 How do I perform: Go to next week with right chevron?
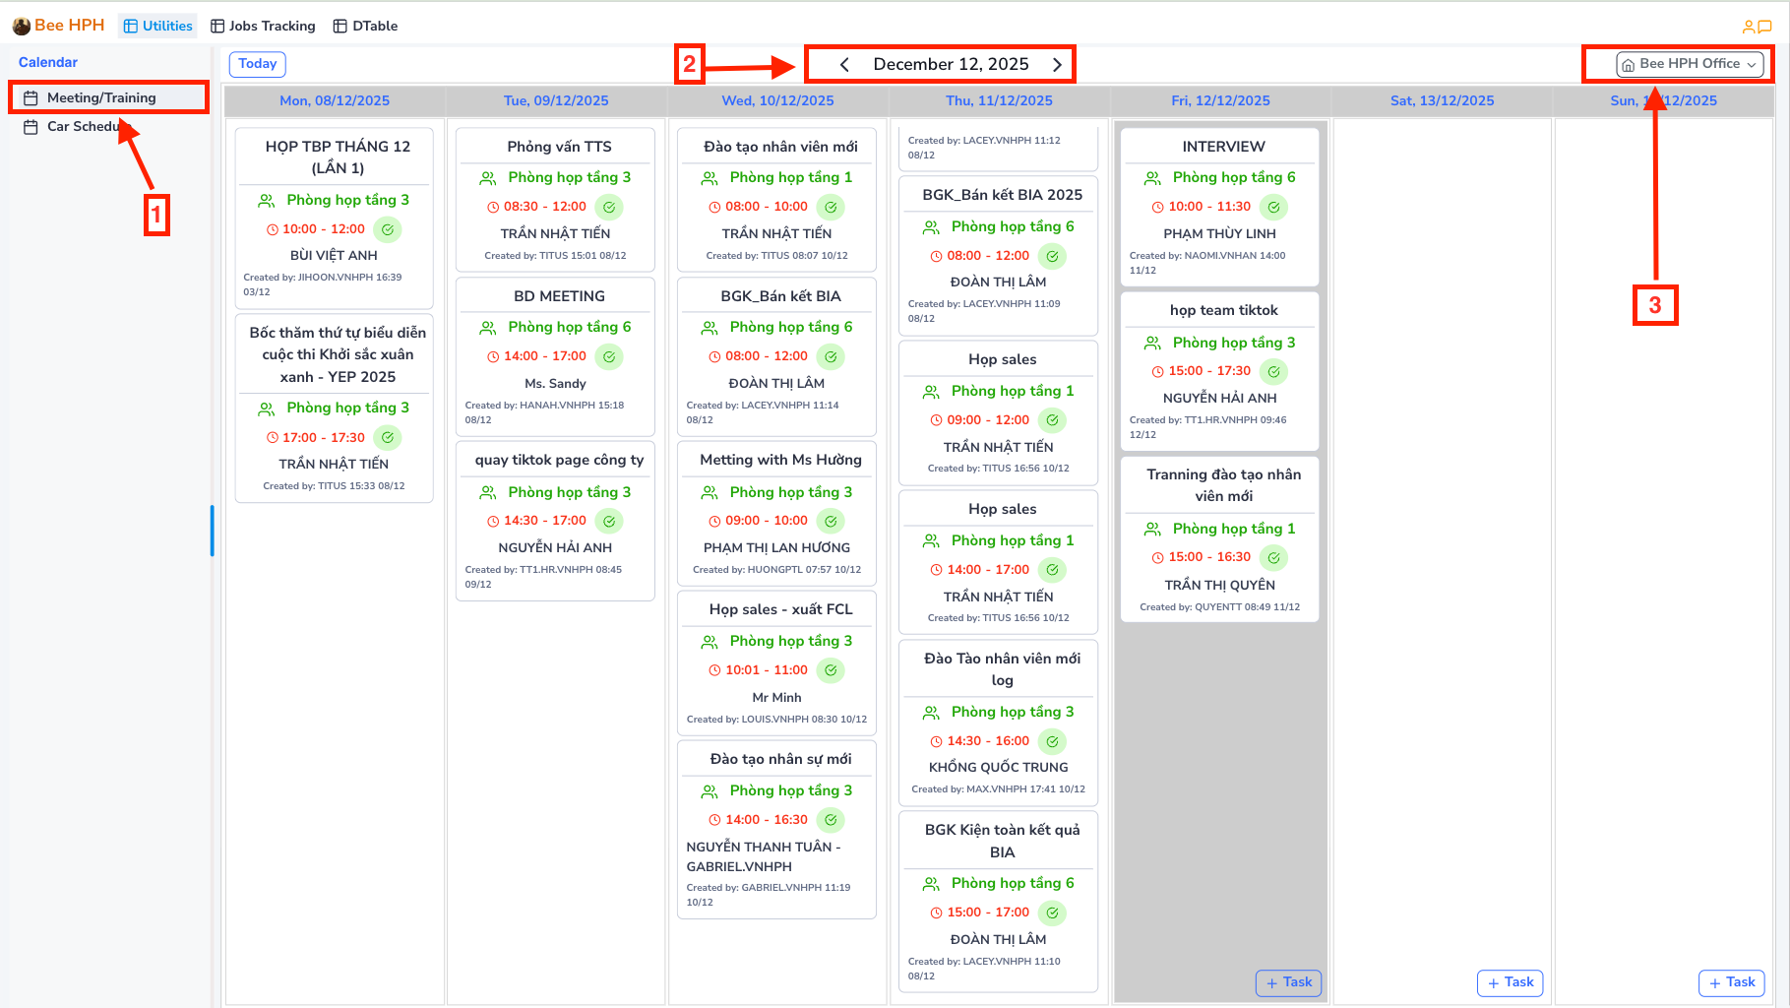[x=1057, y=65]
